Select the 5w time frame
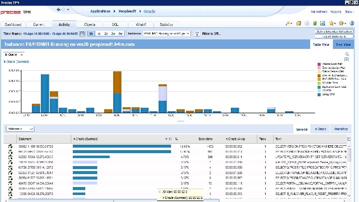The width and height of the screenshot is (359, 202). 121,34
